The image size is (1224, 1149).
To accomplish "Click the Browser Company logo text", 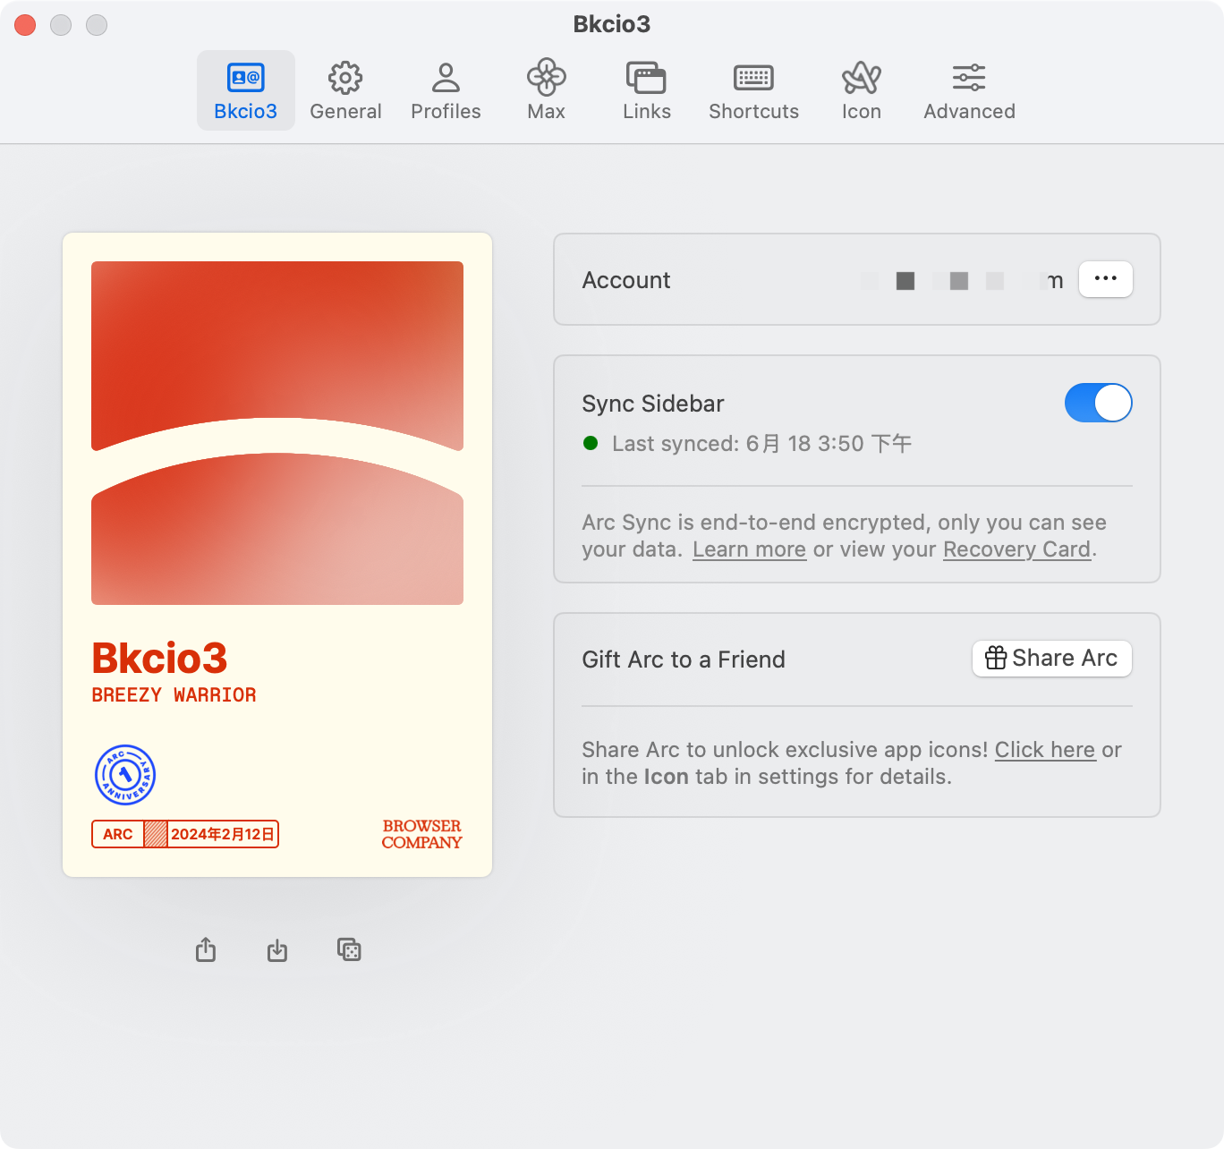I will (421, 834).
